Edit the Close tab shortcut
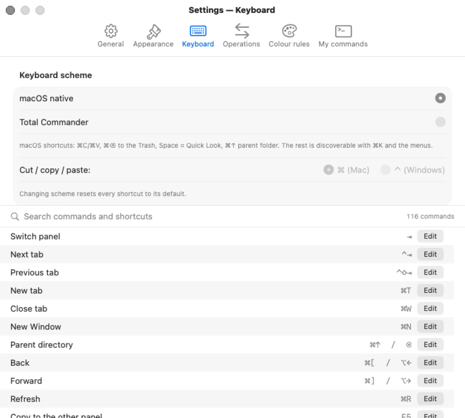This screenshot has height=418, width=465. tap(430, 308)
